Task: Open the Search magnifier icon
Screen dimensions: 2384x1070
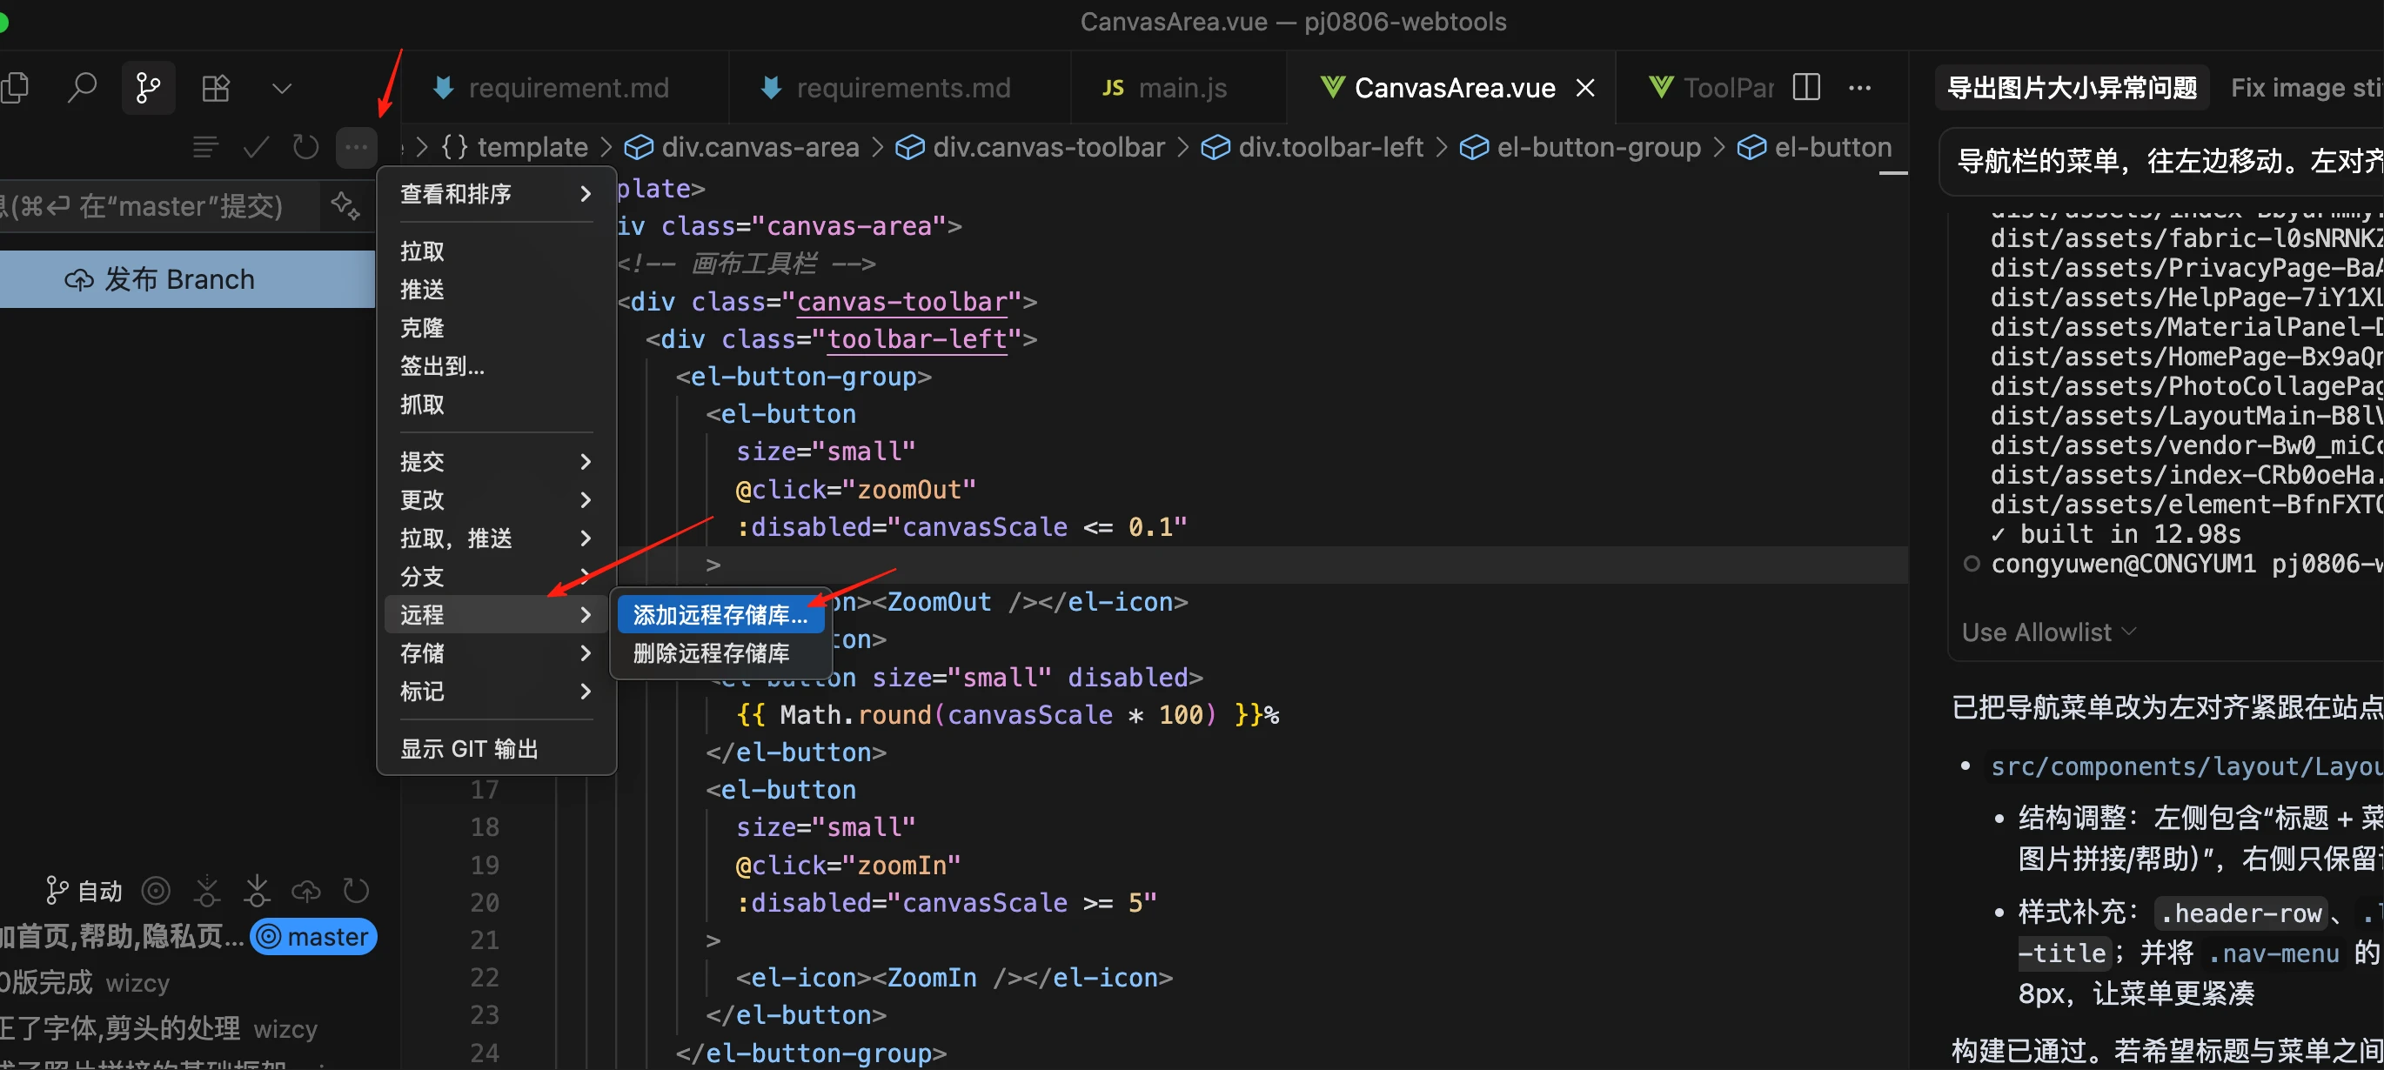Action: click(82, 88)
